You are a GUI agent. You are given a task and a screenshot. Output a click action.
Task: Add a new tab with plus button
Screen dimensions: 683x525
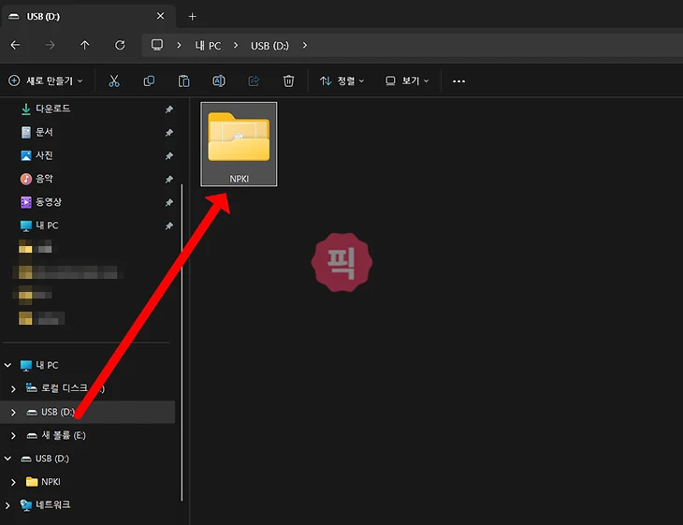point(193,16)
